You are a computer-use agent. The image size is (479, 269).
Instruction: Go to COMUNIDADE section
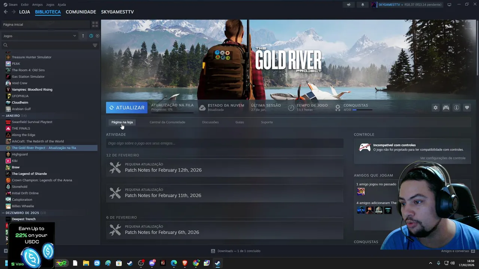(x=81, y=12)
